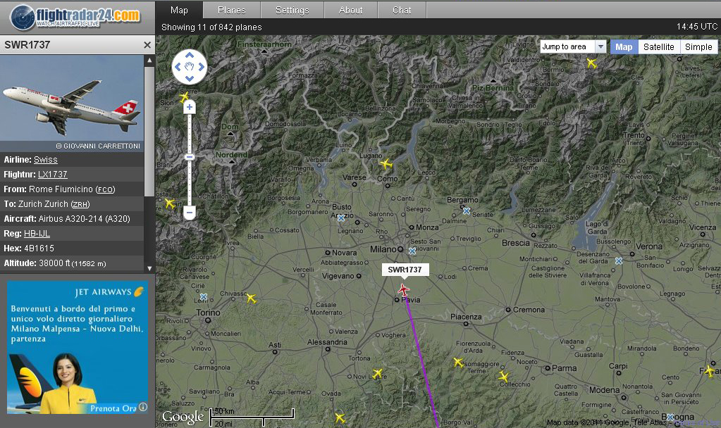Switch map type to Map
Viewport: 721px width, 428px height.
[x=624, y=47]
